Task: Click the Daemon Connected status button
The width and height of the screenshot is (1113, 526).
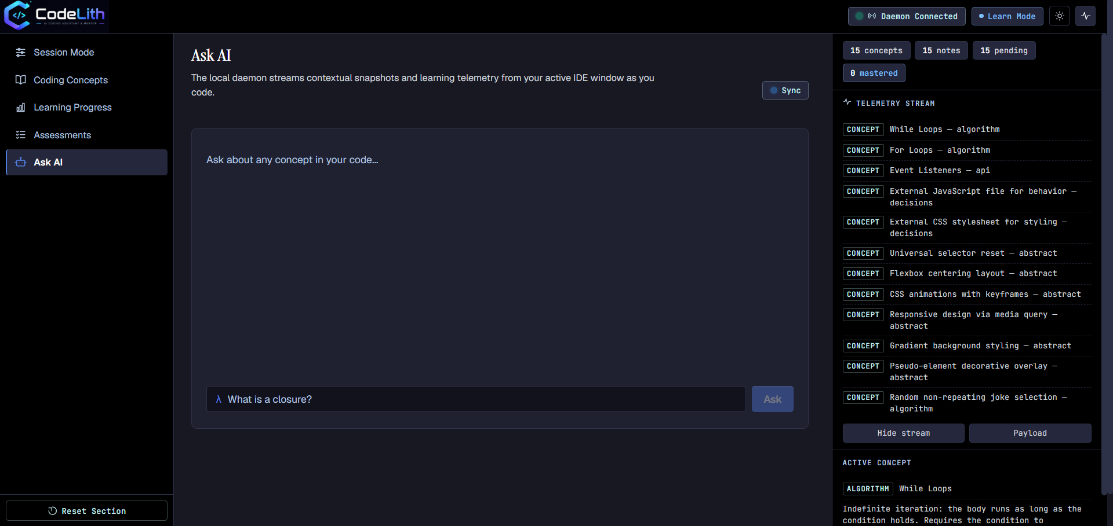Action: 907,16
